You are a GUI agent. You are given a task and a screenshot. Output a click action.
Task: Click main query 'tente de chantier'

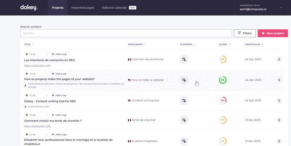[144, 120]
